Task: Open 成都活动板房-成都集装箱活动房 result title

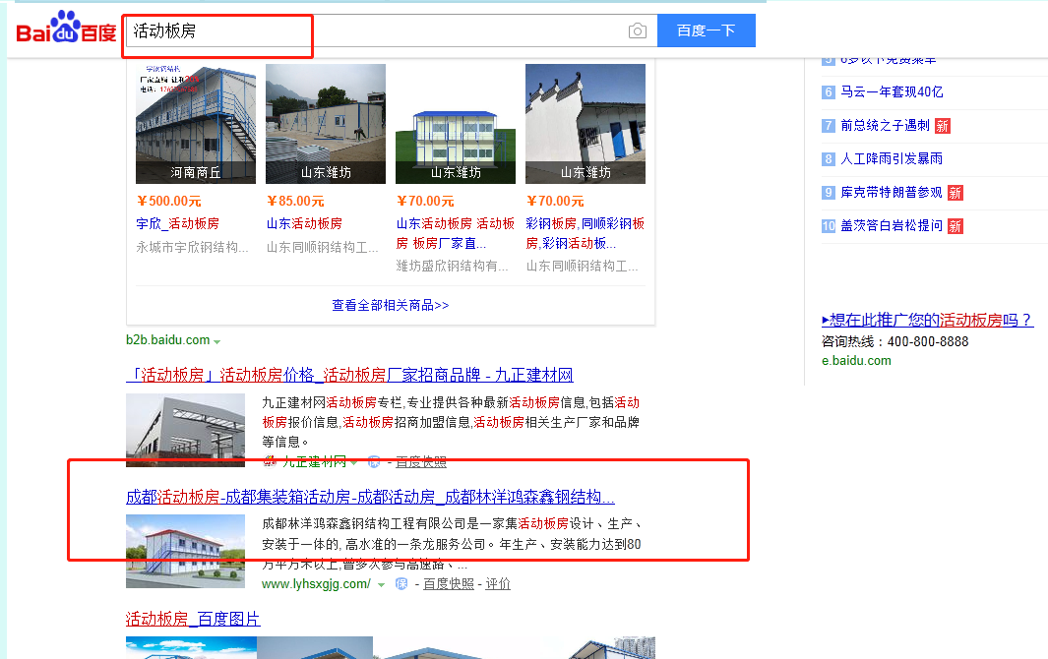Action: point(370,498)
